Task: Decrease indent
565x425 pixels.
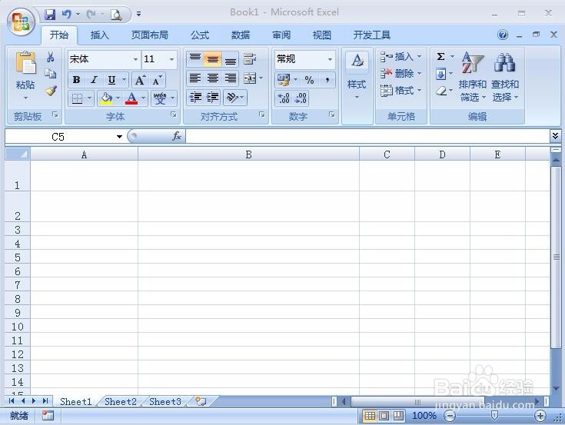Action: (196, 98)
